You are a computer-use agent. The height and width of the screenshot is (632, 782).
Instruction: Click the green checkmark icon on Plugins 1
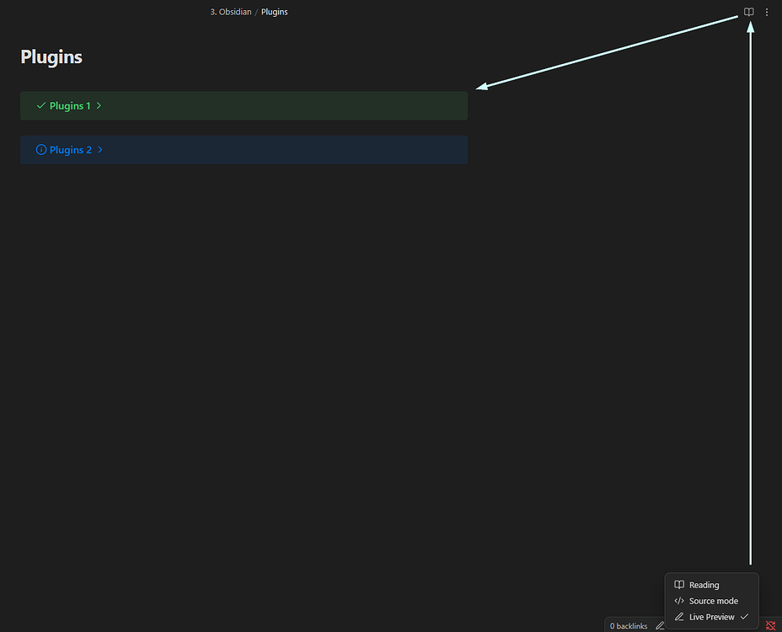pos(41,105)
